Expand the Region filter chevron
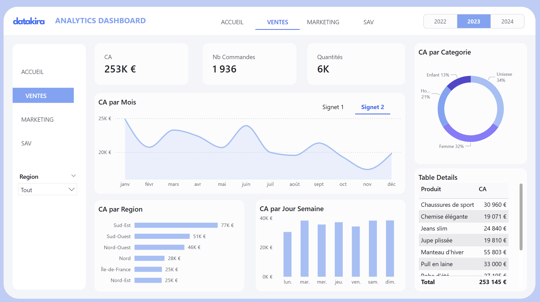Screen dimensions: 540x302 tap(74, 176)
